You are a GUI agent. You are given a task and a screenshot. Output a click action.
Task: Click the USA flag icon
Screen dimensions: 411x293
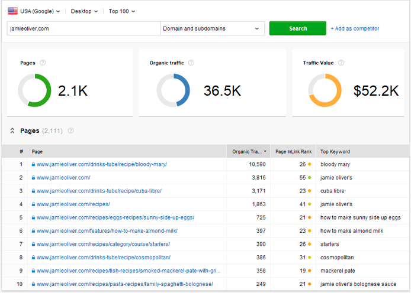pos(12,11)
